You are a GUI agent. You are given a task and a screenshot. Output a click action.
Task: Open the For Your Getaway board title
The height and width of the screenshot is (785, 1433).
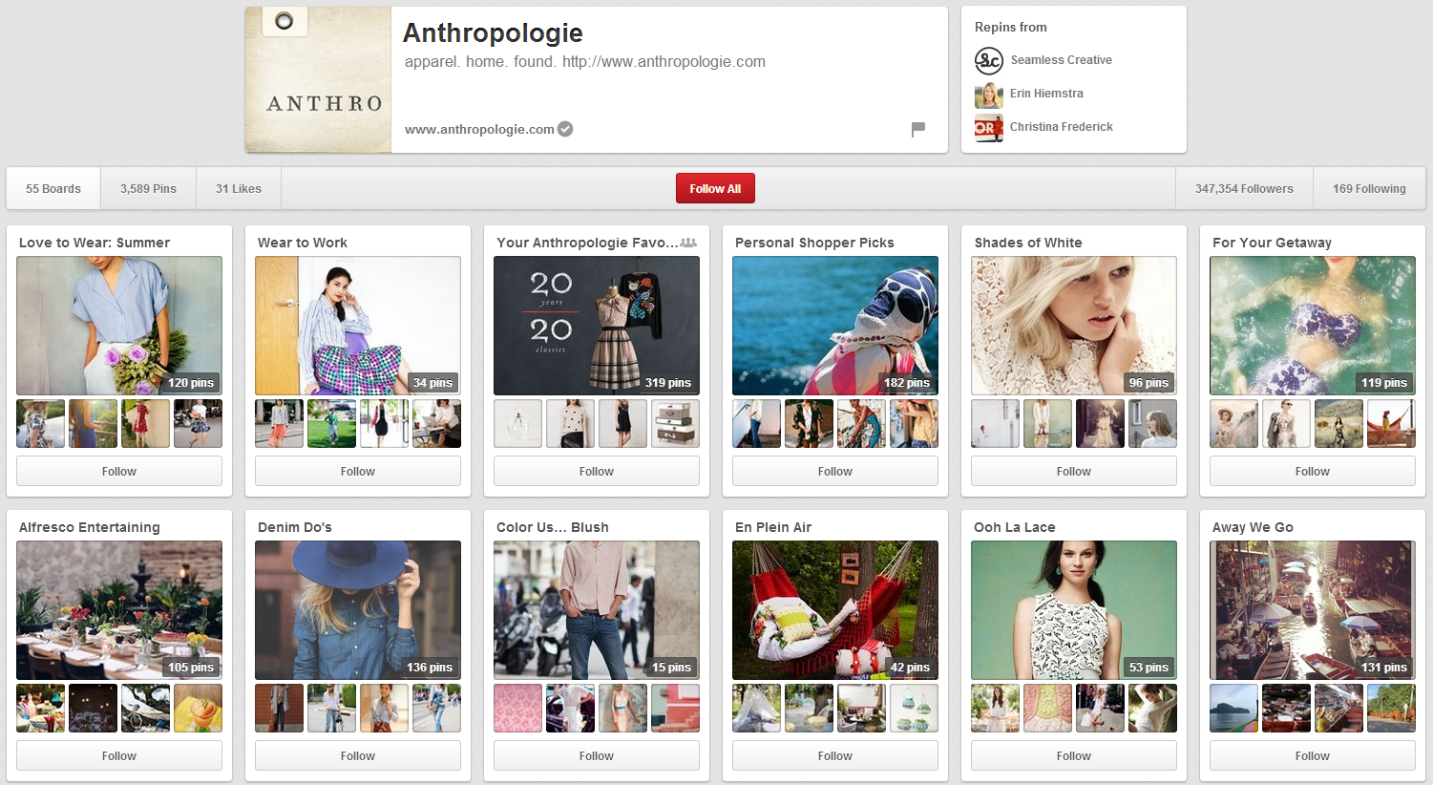(1272, 243)
